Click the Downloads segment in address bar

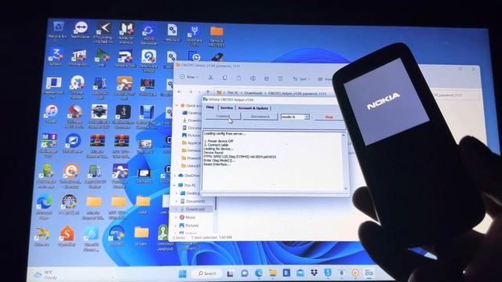[x=253, y=93]
